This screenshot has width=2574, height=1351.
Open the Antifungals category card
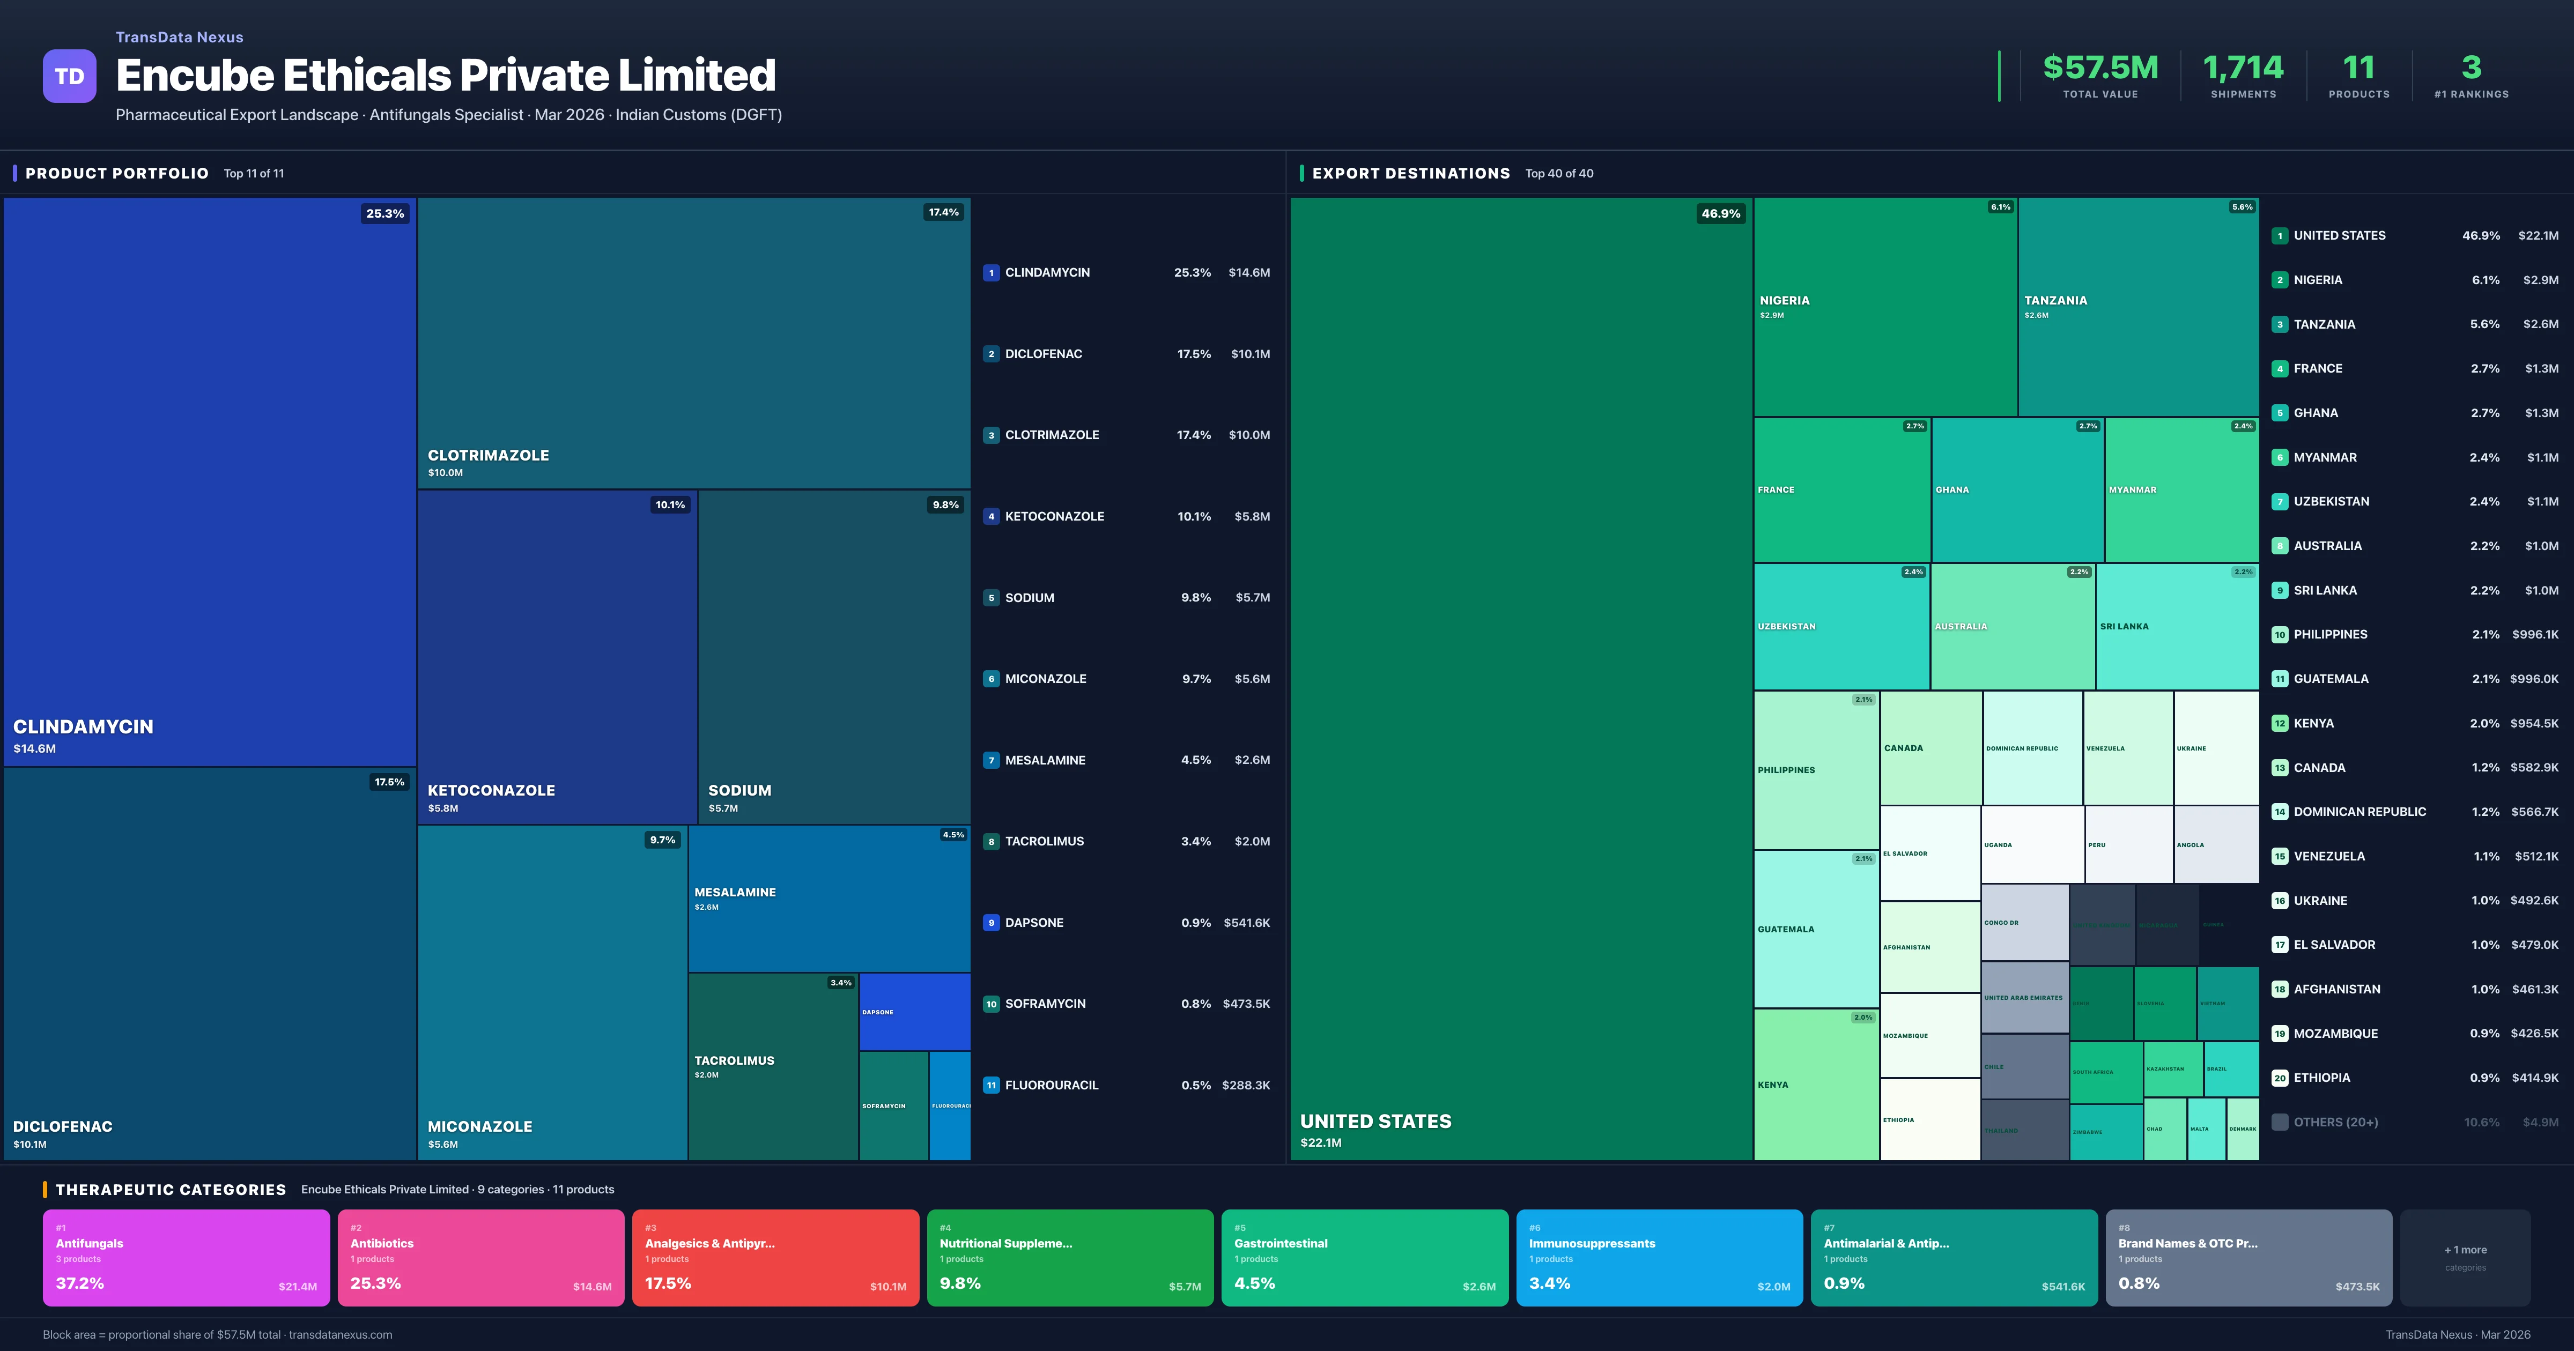(186, 1257)
